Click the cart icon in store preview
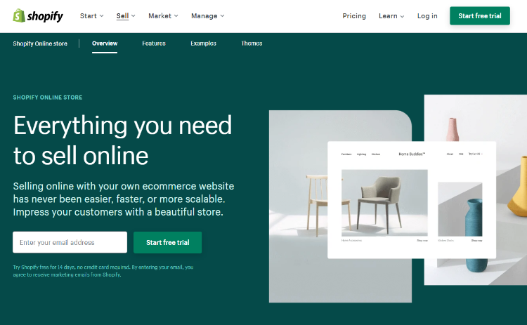The width and height of the screenshot is (527, 325). pyautogui.click(x=470, y=154)
